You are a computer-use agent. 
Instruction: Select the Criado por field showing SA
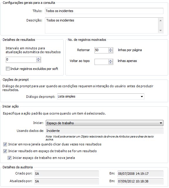(67, 174)
